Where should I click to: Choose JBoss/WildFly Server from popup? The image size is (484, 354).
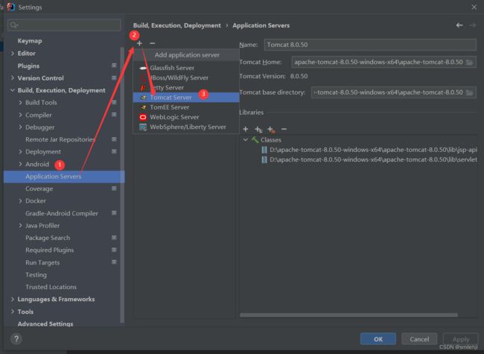[186, 78]
